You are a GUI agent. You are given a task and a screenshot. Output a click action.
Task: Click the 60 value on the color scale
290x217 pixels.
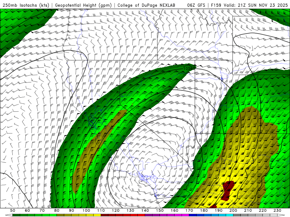[x=27, y=210]
